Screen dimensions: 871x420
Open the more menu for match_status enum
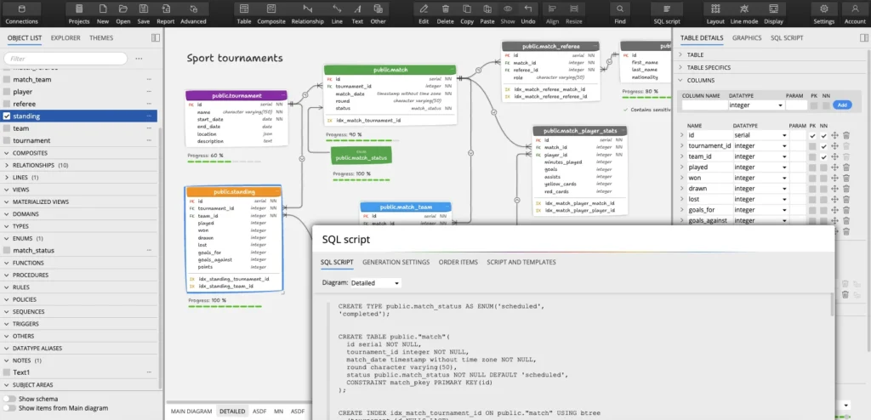click(x=149, y=251)
